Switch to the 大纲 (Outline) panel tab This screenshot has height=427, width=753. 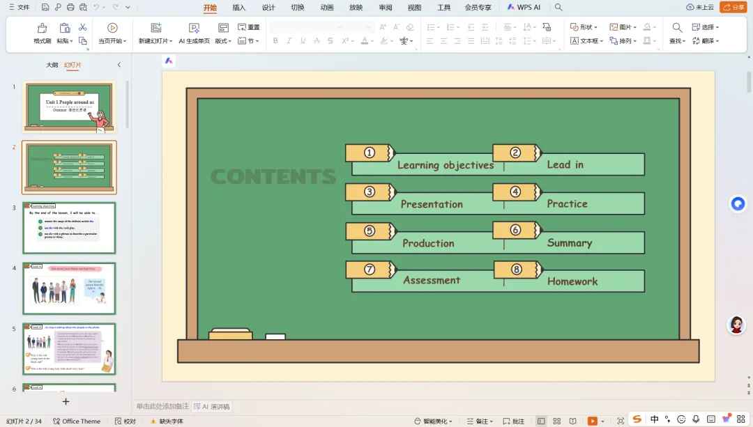coord(52,65)
